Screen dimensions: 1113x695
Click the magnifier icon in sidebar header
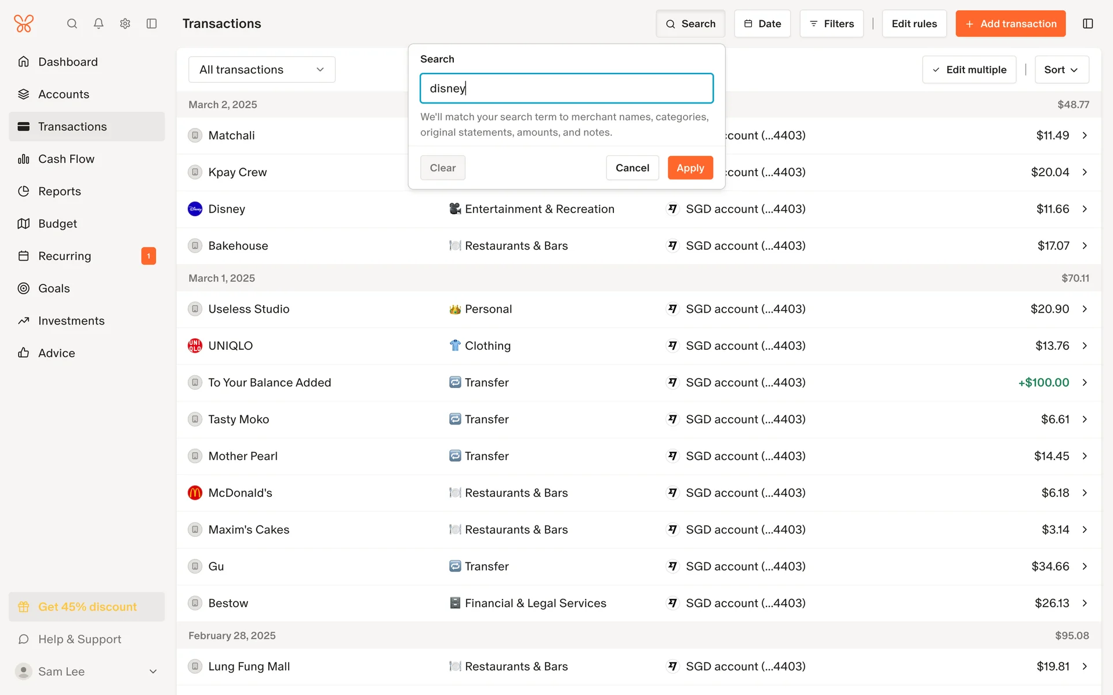pos(72,24)
